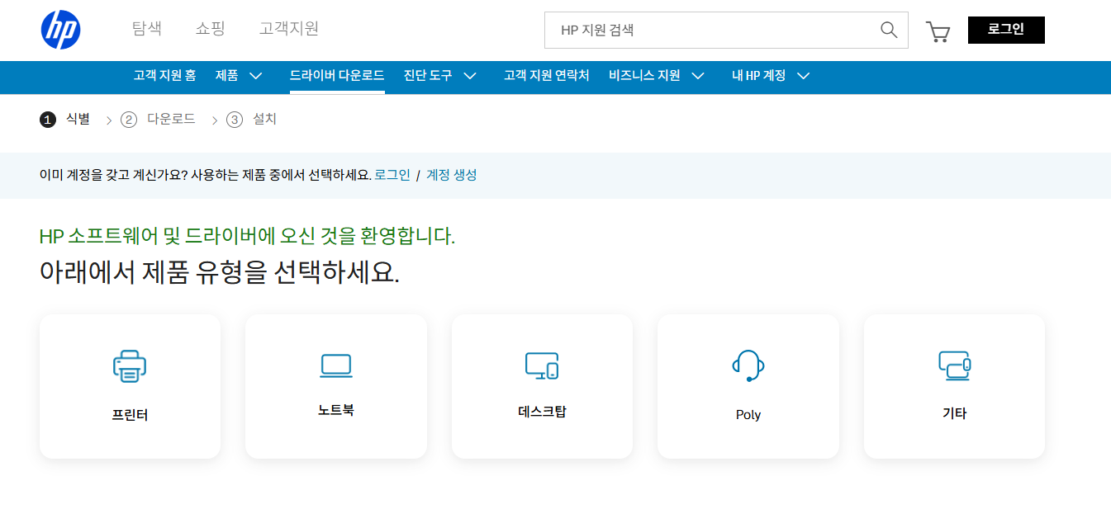This screenshot has height=509, width=1111.
Task: Expand the 비즈니스 지원 dropdown chevron
Action: click(x=698, y=76)
